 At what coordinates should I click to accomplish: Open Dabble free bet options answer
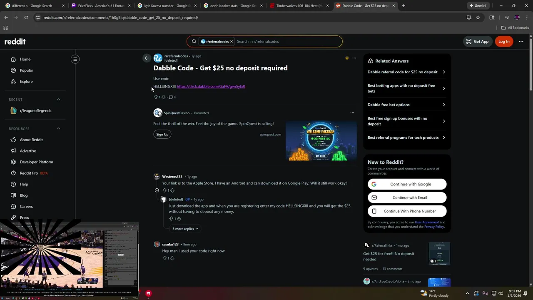click(x=406, y=105)
